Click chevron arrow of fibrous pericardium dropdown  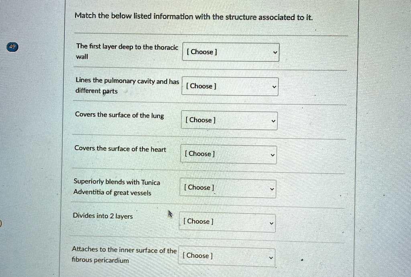coord(271,258)
